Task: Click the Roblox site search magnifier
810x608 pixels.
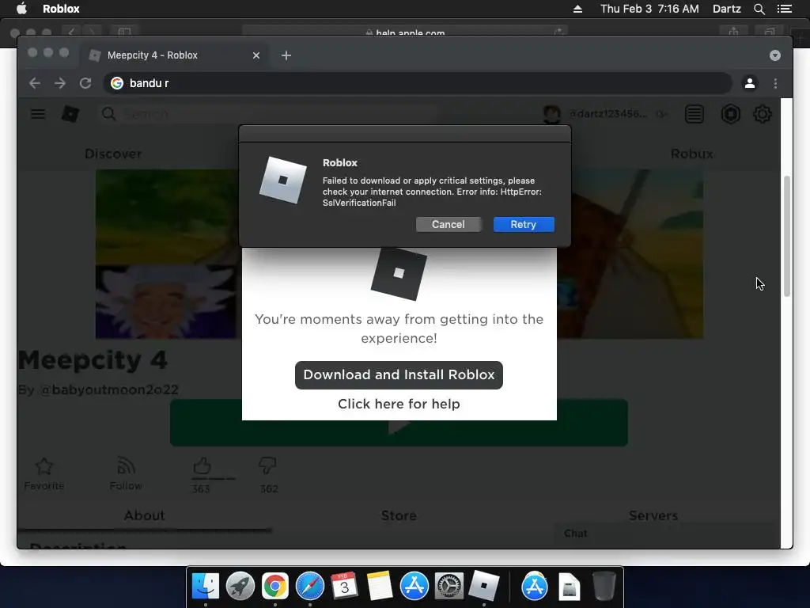Action: pyautogui.click(x=108, y=114)
